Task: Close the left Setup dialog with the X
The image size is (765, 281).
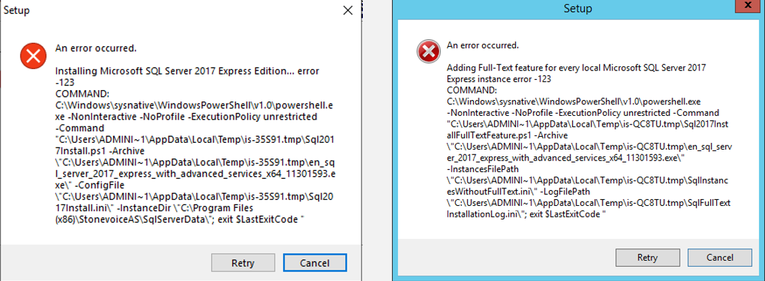Action: point(347,11)
